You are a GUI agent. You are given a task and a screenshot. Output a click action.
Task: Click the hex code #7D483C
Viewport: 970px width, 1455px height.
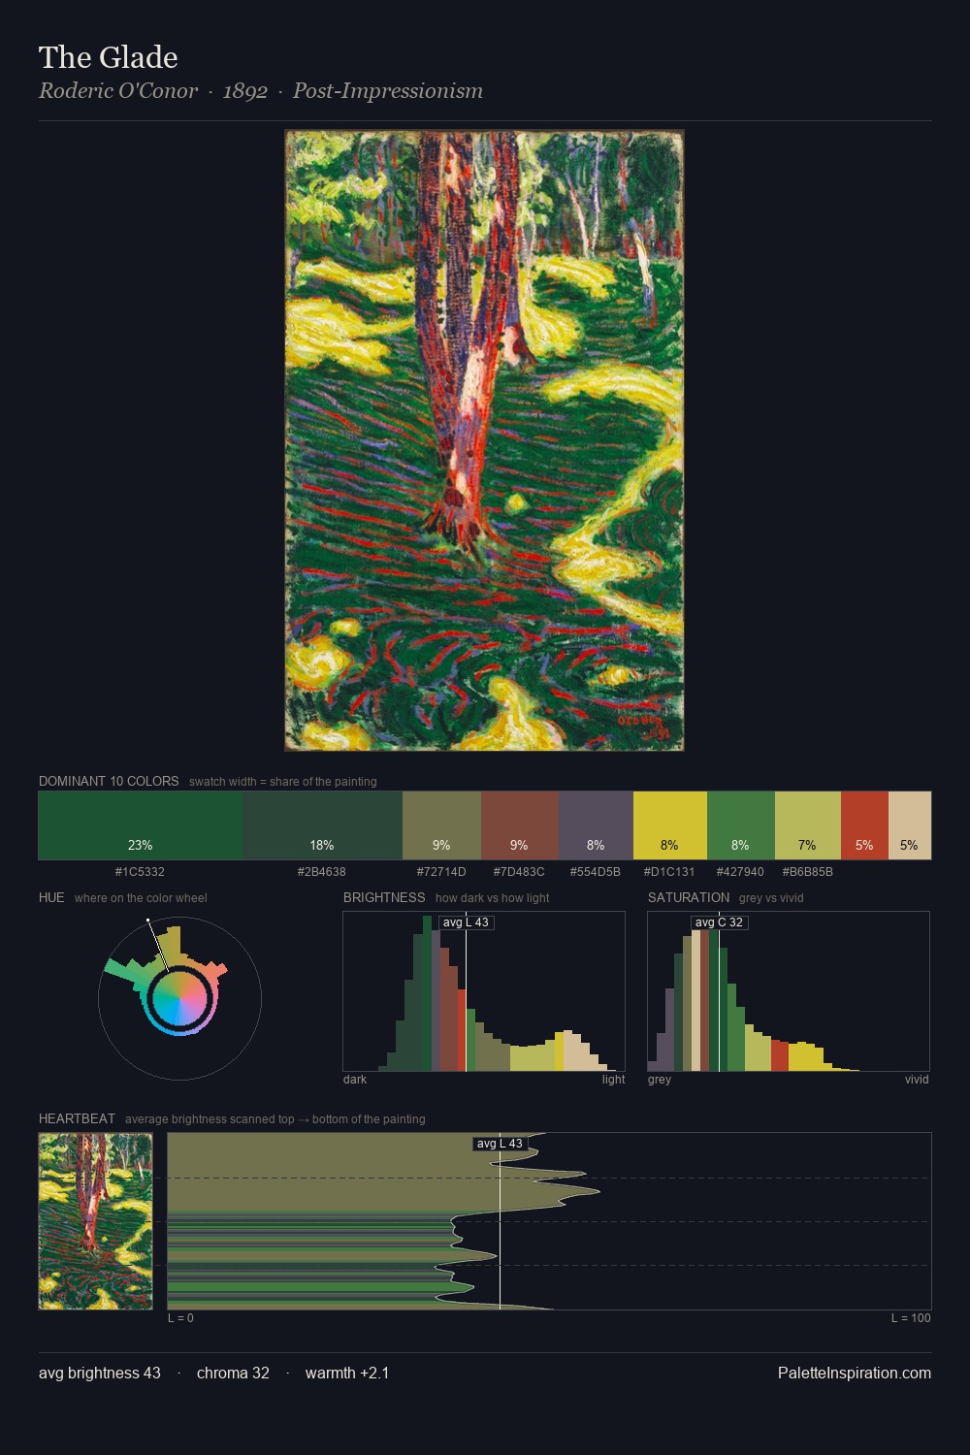(x=519, y=872)
